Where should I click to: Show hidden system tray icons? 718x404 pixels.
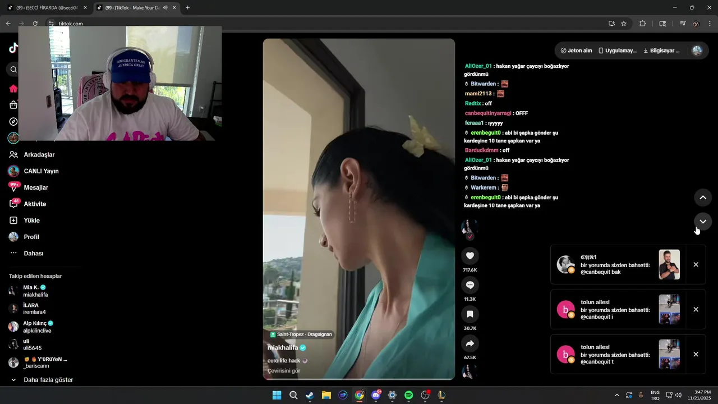[617, 395]
